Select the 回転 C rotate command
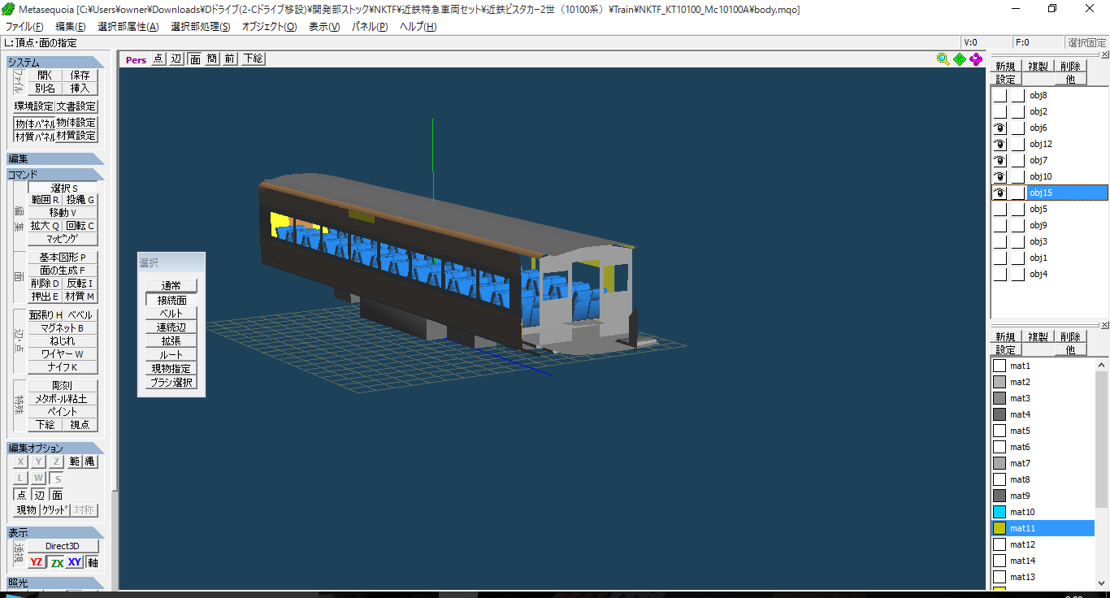1110x598 pixels. point(80,226)
